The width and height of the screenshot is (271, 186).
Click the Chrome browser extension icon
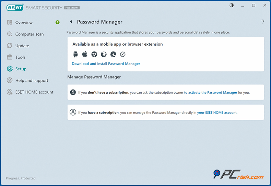[94, 54]
